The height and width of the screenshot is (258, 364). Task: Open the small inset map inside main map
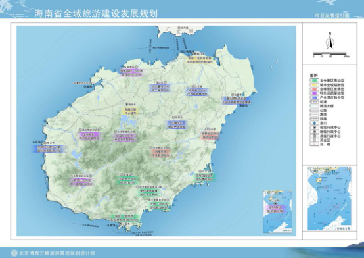coord(278,211)
